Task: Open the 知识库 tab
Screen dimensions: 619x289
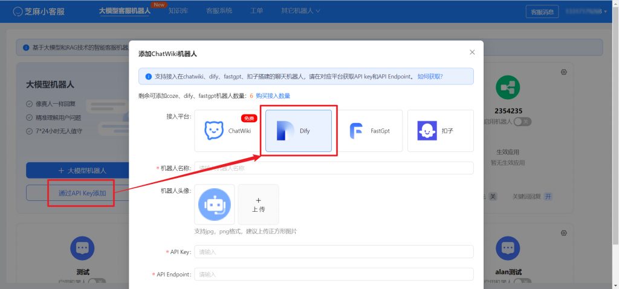Action: pos(178,11)
